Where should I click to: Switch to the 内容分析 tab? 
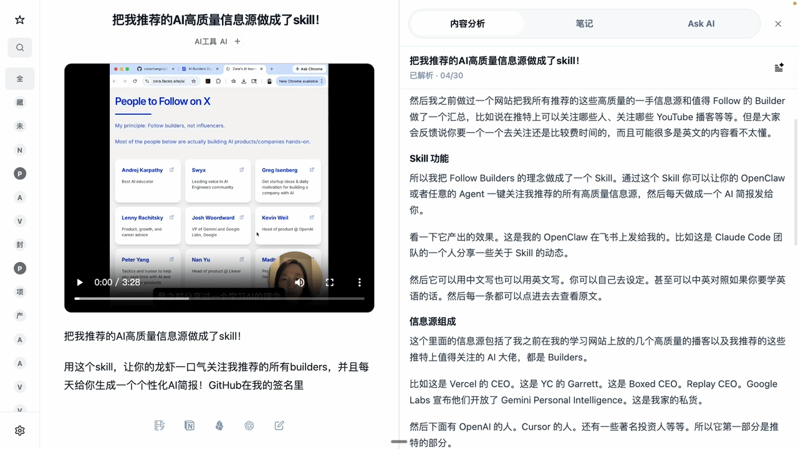468,24
